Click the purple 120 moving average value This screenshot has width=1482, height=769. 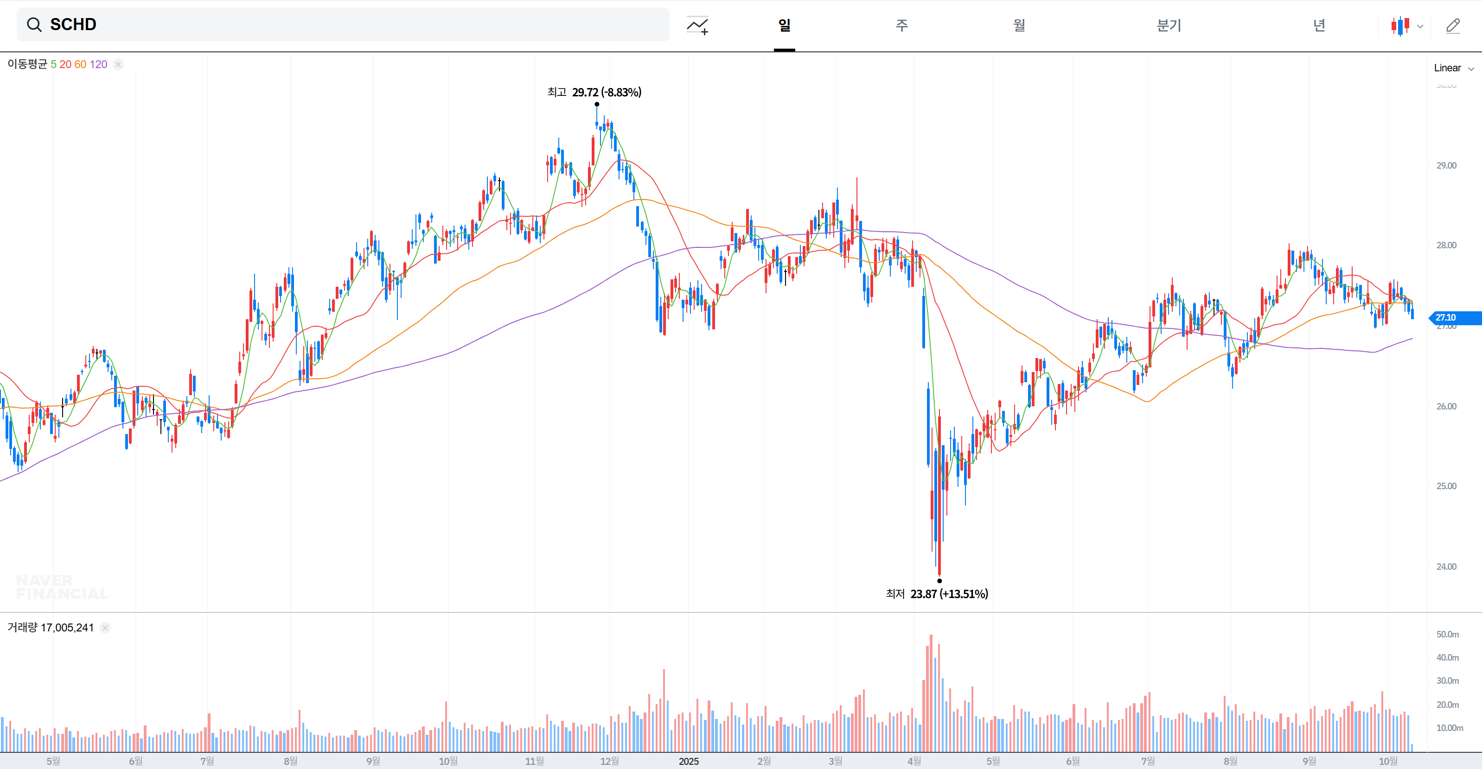(98, 64)
